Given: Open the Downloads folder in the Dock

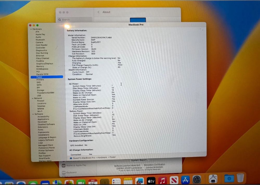Looking at the screenshot, I should (229, 178).
